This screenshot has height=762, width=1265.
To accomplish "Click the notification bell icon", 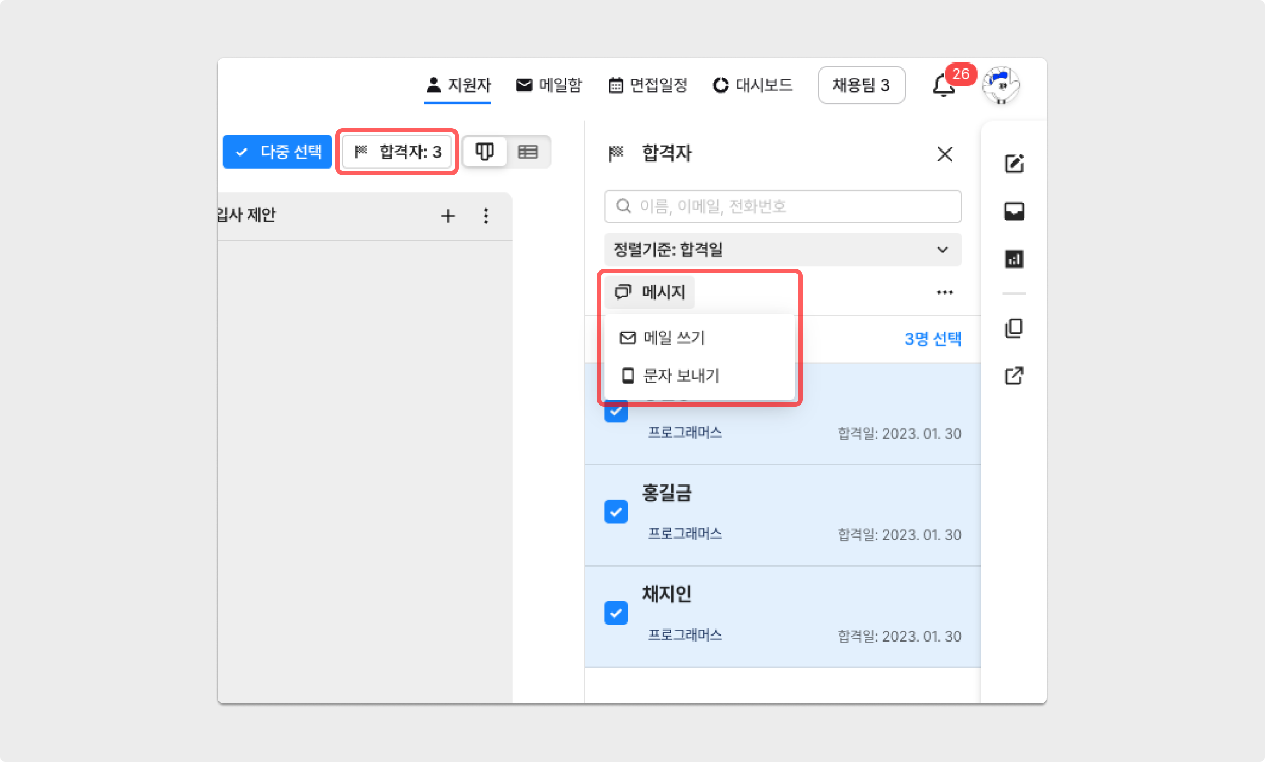I will click(x=943, y=86).
